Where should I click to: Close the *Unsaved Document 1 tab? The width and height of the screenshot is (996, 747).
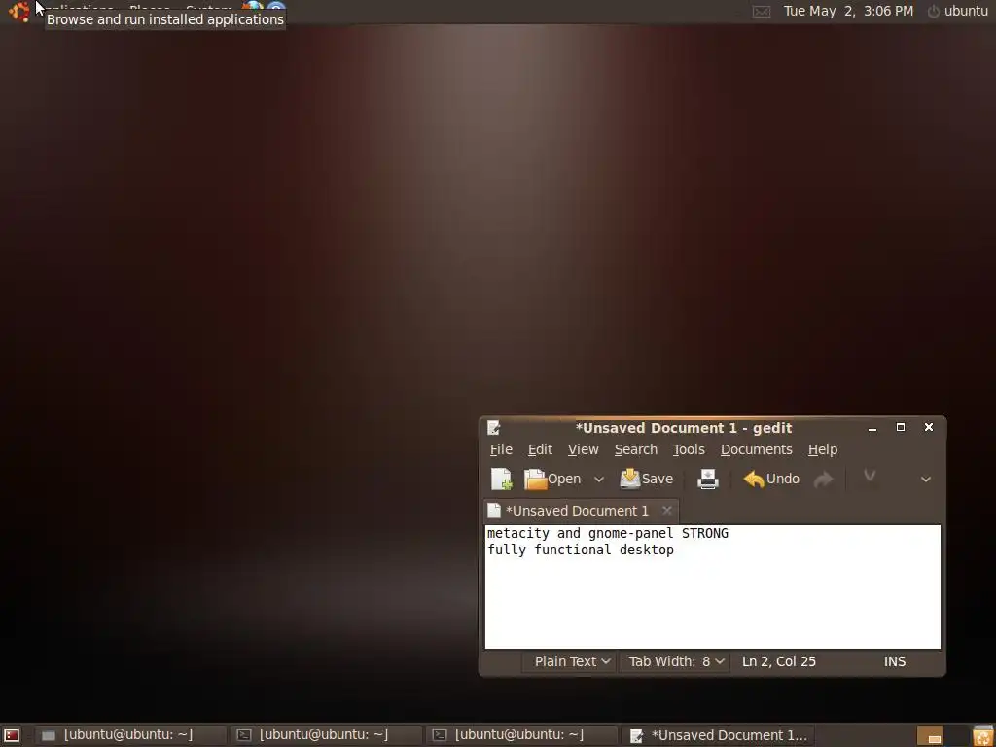pyautogui.click(x=667, y=510)
